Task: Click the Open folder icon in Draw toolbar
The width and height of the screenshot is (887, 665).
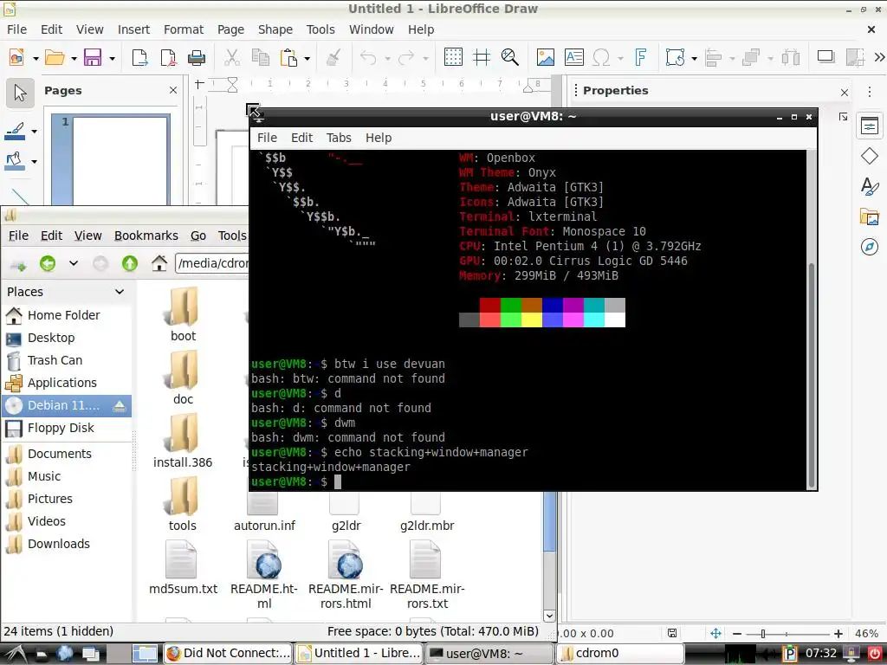Action: tap(55, 57)
